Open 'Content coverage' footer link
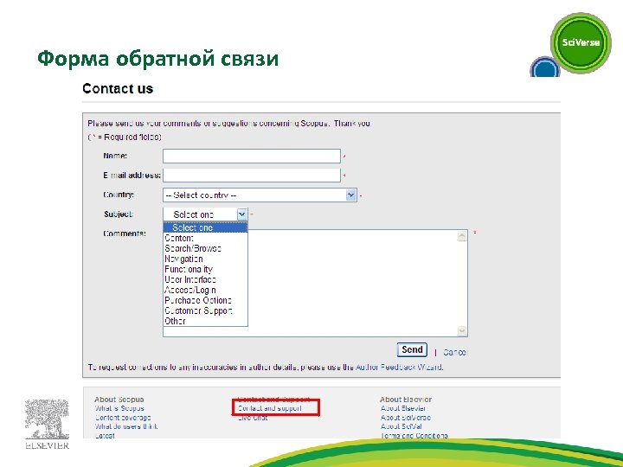Screen dimensions: 623x467 point(123,418)
